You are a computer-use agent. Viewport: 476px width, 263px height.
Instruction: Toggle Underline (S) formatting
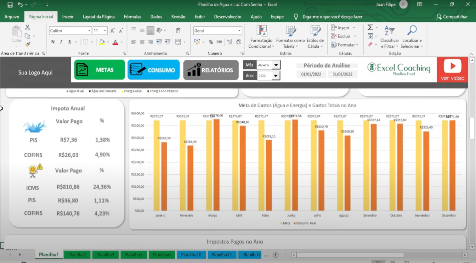pyautogui.click(x=69, y=42)
